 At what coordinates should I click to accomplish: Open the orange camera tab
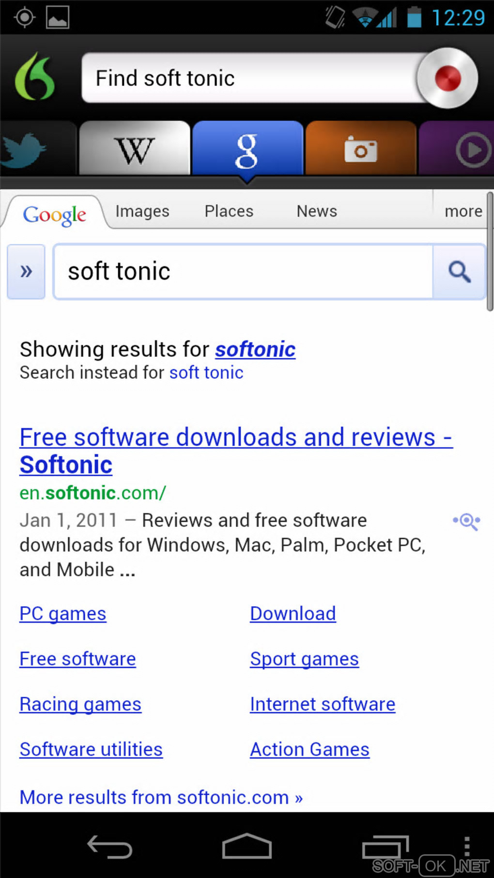[361, 150]
